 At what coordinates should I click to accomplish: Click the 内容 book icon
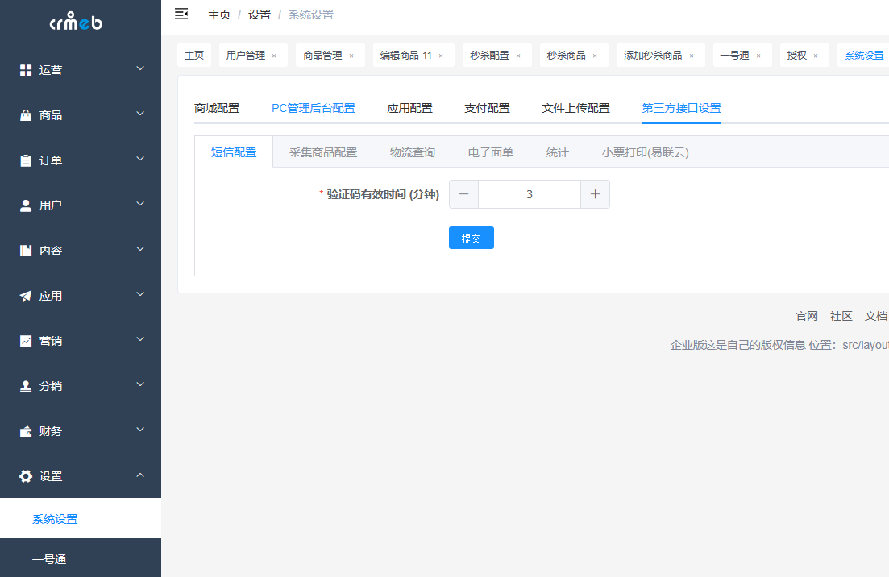tap(26, 251)
